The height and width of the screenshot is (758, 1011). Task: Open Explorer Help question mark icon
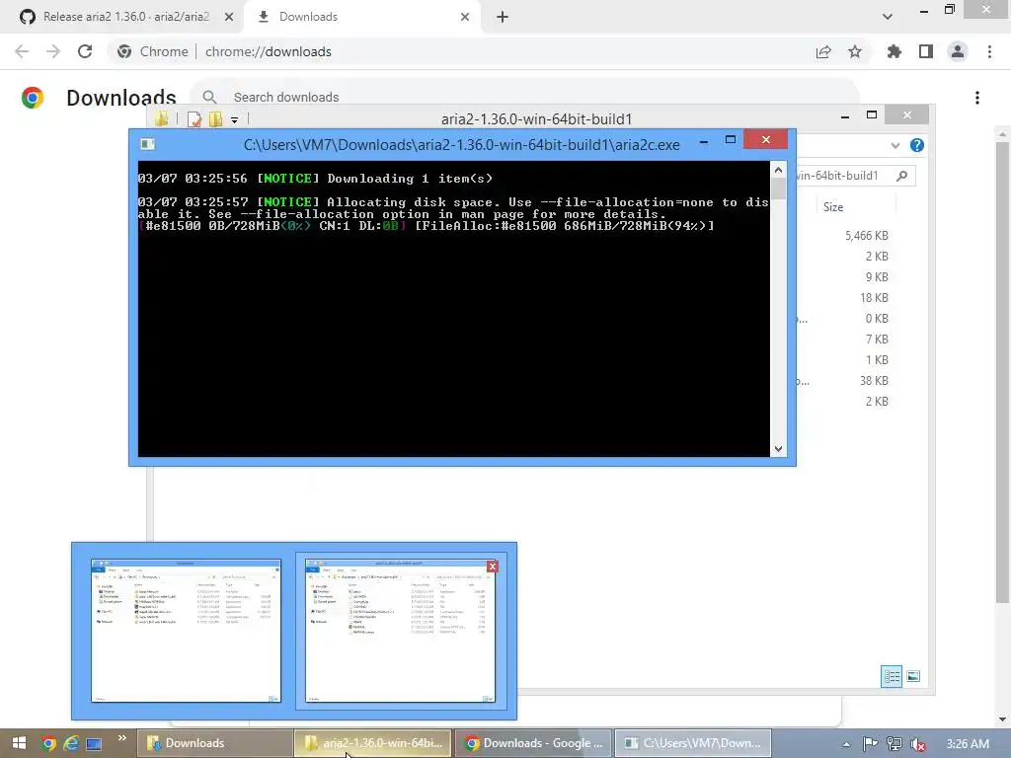click(917, 146)
